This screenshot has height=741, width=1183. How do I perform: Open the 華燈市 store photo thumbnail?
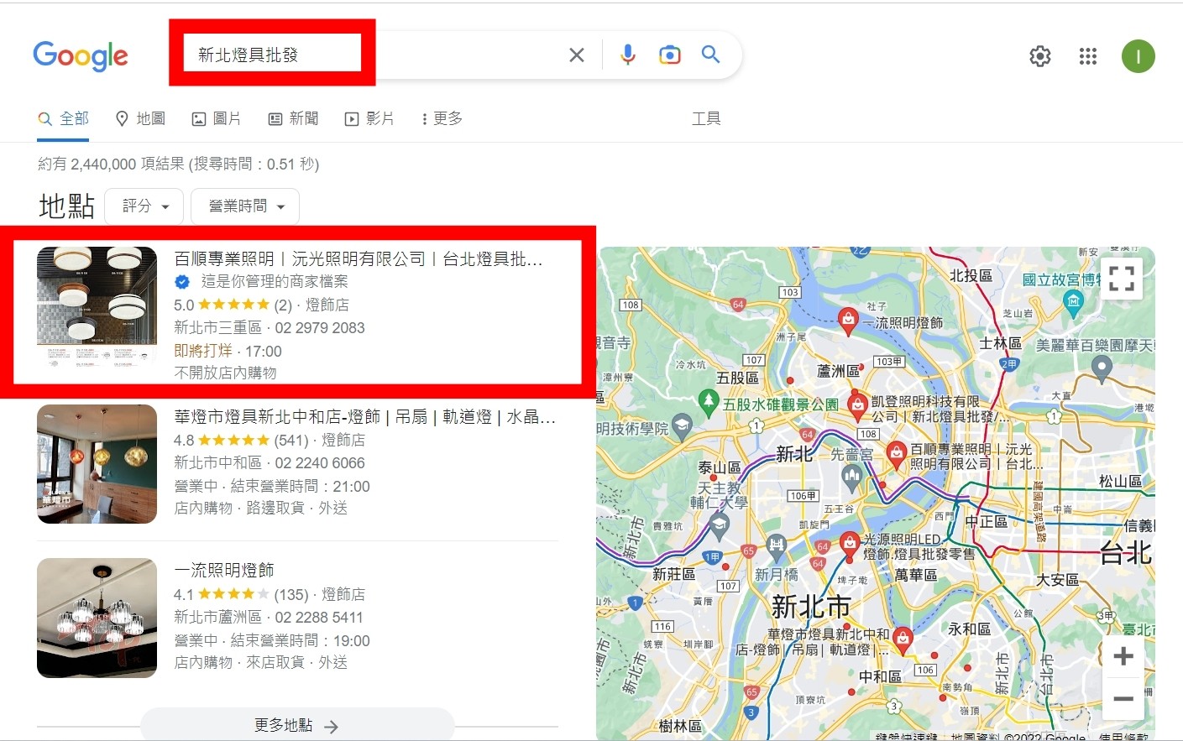(97, 464)
